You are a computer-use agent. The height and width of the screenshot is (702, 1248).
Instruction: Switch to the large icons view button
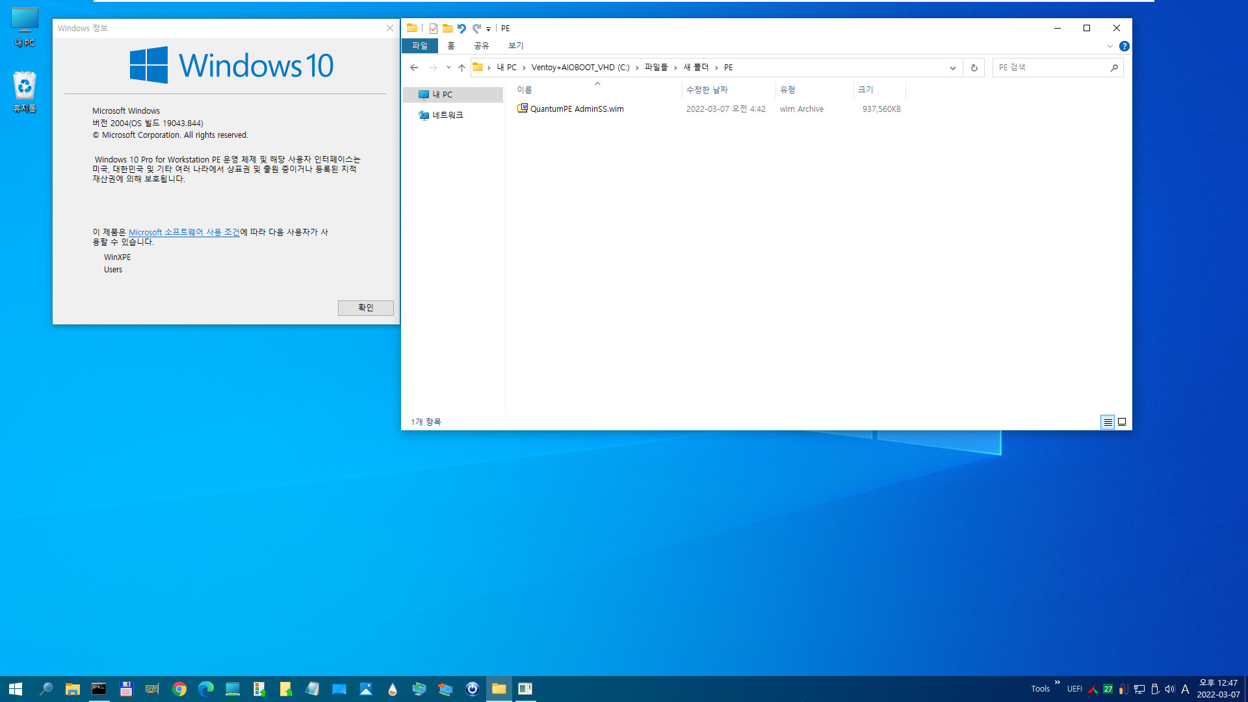1122,422
